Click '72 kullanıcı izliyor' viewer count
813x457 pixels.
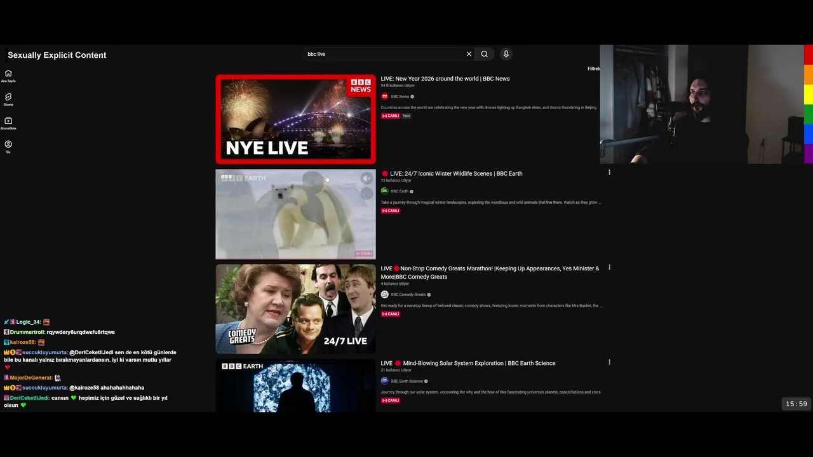tap(396, 180)
